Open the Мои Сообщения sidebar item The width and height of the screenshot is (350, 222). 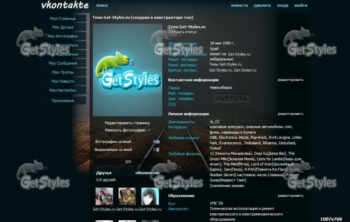[x=63, y=63]
